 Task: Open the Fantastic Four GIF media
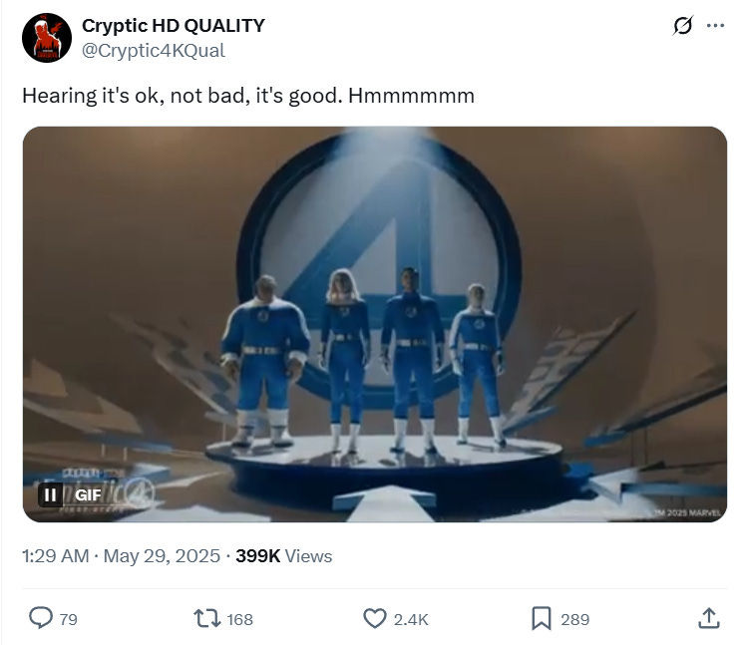375,324
